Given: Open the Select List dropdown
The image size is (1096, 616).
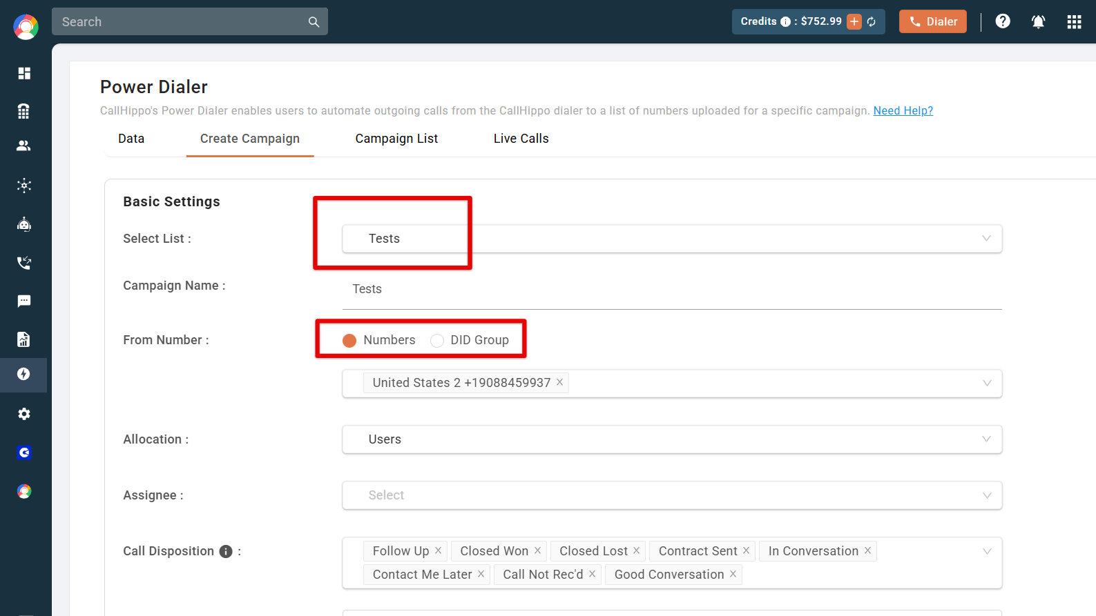Looking at the screenshot, I should click(x=672, y=239).
